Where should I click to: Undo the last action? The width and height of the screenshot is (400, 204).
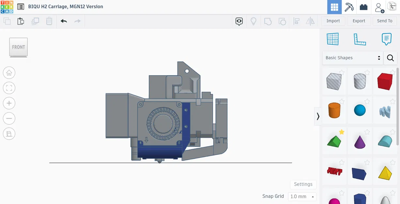pyautogui.click(x=64, y=21)
